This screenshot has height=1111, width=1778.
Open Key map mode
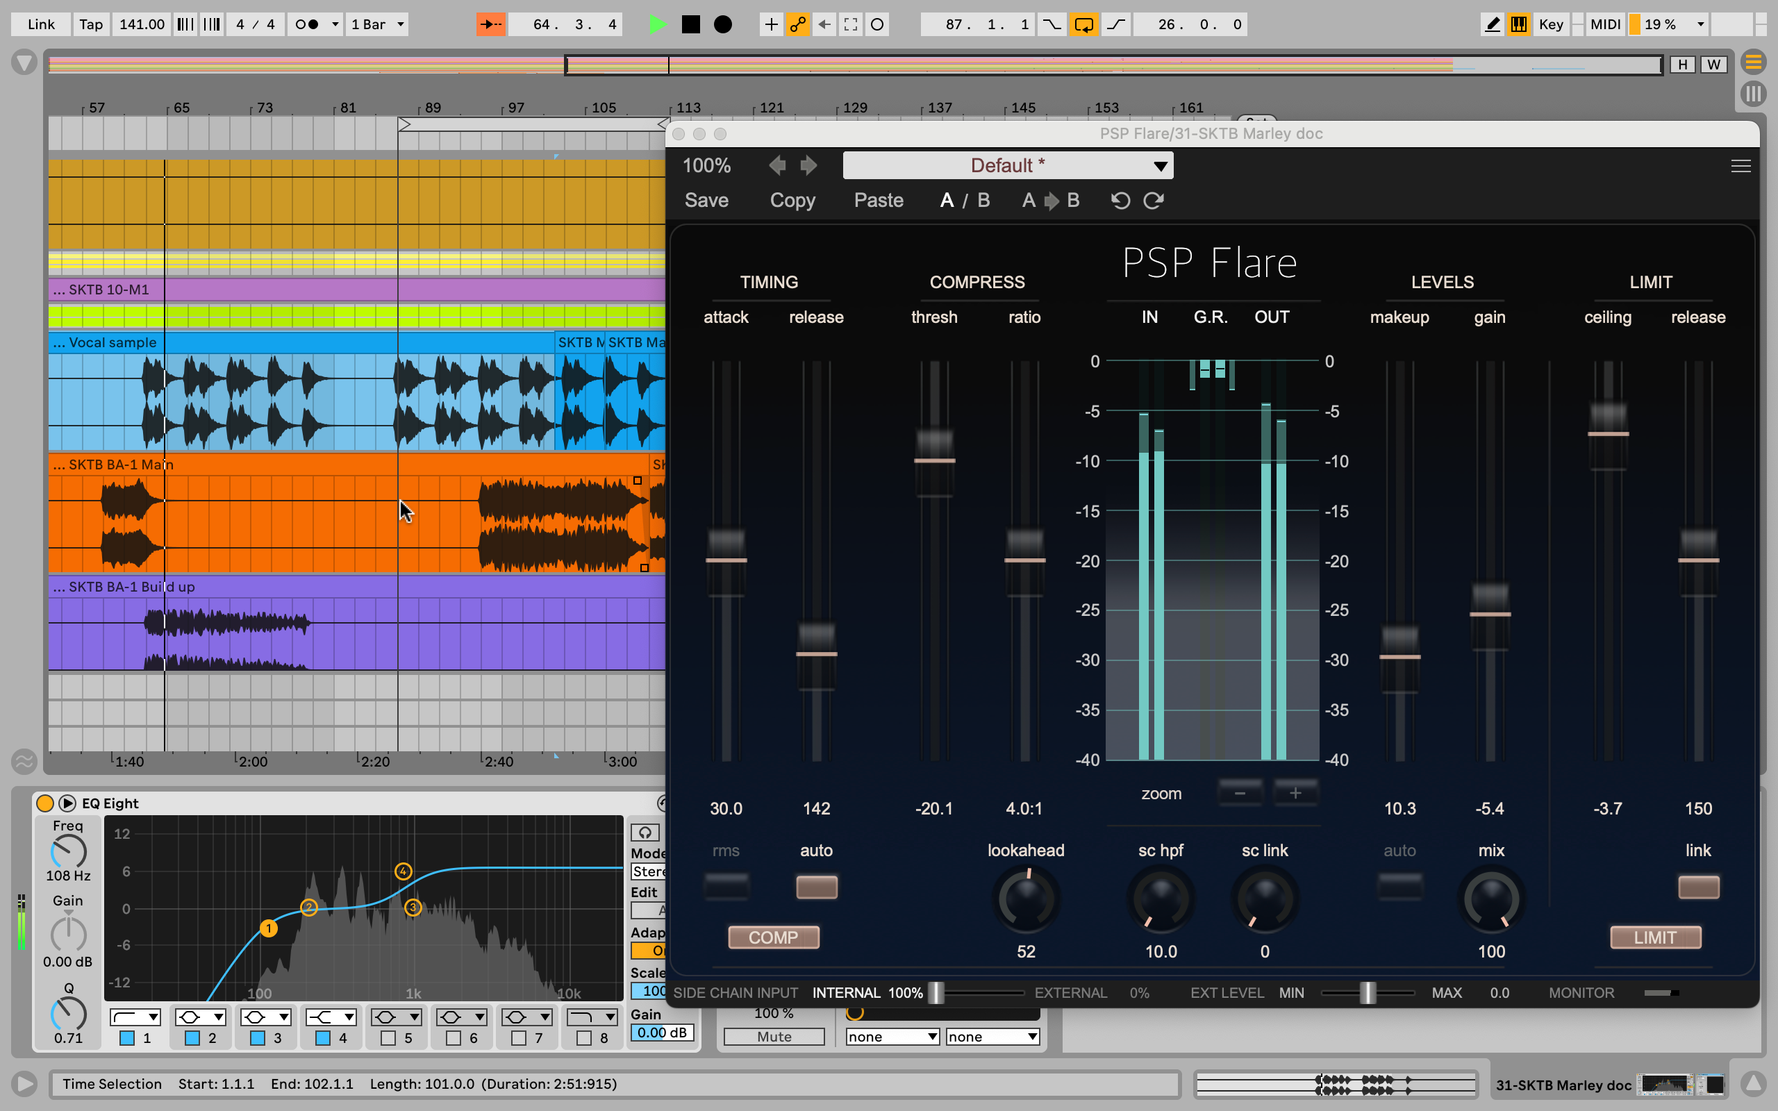(x=1550, y=24)
